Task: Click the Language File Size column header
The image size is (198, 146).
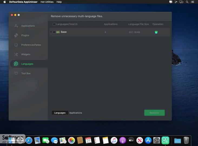Action: pyautogui.click(x=138, y=24)
